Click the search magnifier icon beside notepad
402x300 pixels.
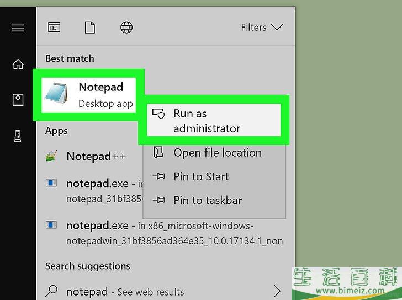pyautogui.click(x=51, y=291)
